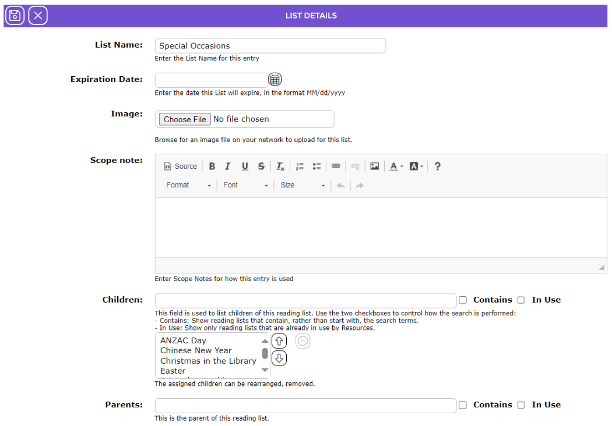
Task: Select Christmas in the Library item
Action: click(208, 361)
